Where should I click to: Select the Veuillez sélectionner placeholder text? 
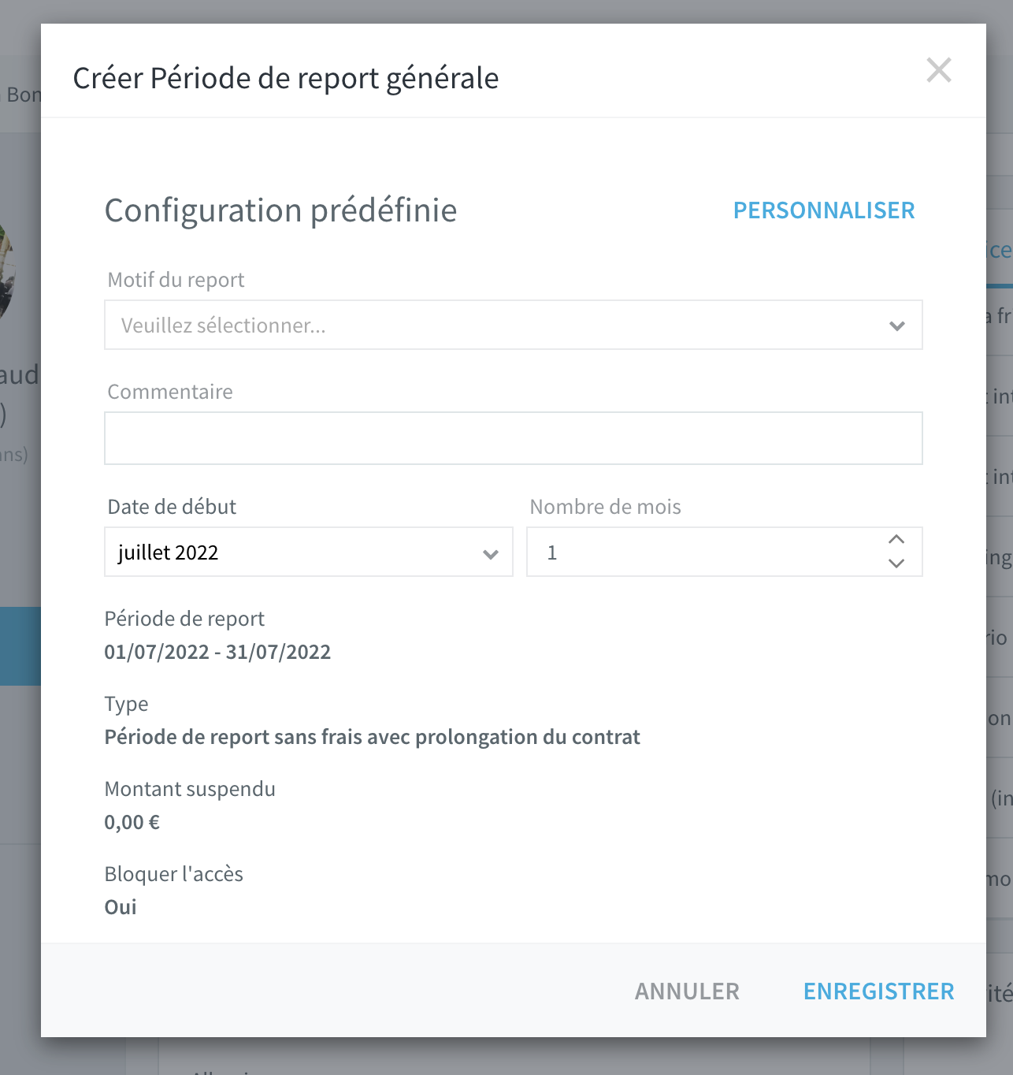tap(224, 325)
